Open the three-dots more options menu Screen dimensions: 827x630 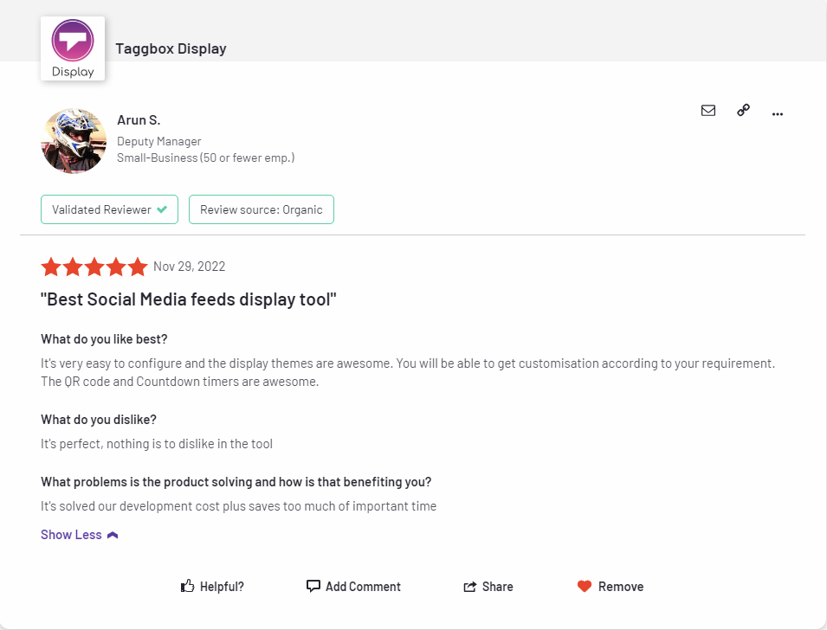[x=777, y=113]
